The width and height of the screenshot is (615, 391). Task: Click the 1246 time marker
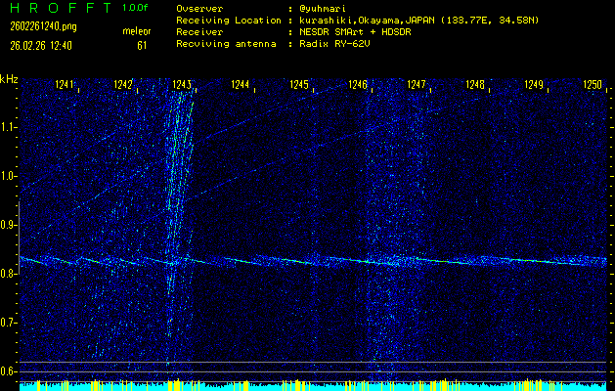coord(358,86)
